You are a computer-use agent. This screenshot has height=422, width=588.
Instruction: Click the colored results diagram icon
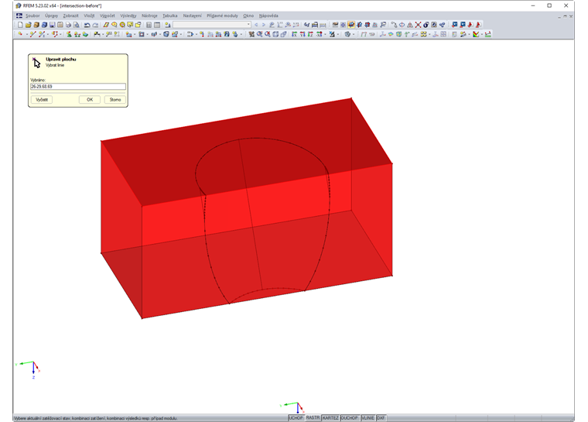(x=476, y=34)
